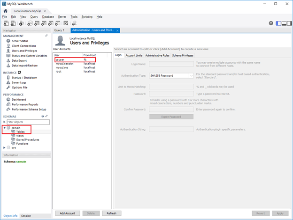
Task: Open Client Connections in navigator
Action: [24, 46]
